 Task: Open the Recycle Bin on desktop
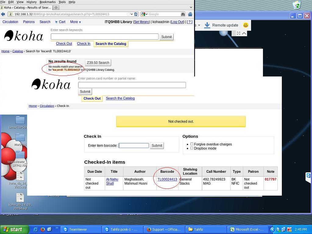coord(296,5)
